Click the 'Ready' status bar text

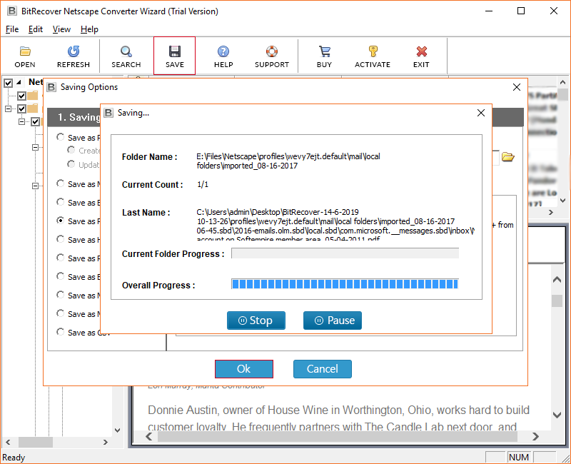tap(14, 458)
